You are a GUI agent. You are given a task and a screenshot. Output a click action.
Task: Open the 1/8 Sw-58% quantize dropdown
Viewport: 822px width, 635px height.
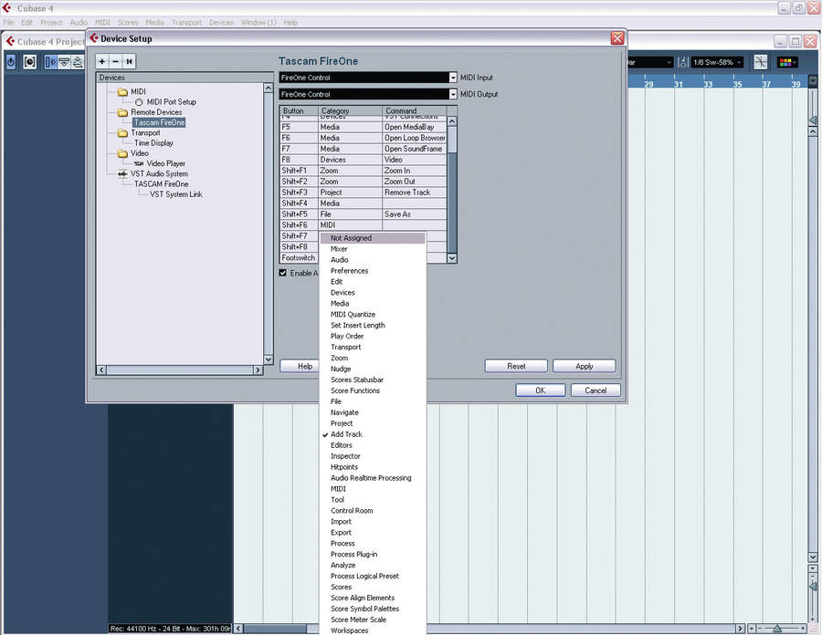[x=717, y=62]
